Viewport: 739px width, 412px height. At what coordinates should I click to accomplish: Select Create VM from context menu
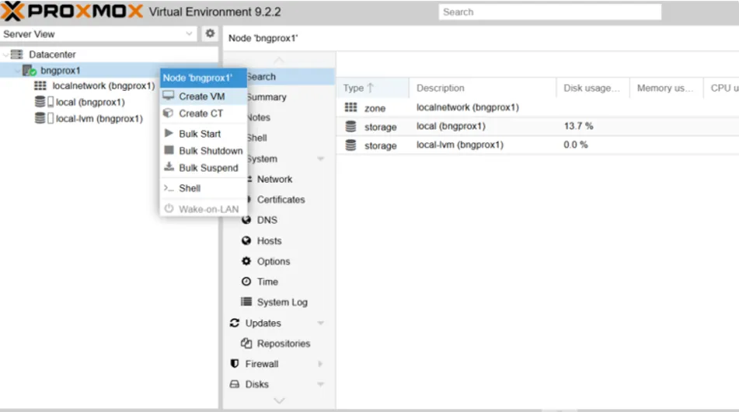point(203,96)
